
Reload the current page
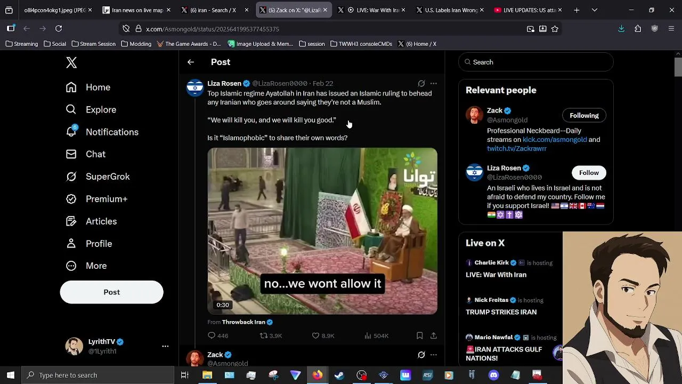[59, 29]
